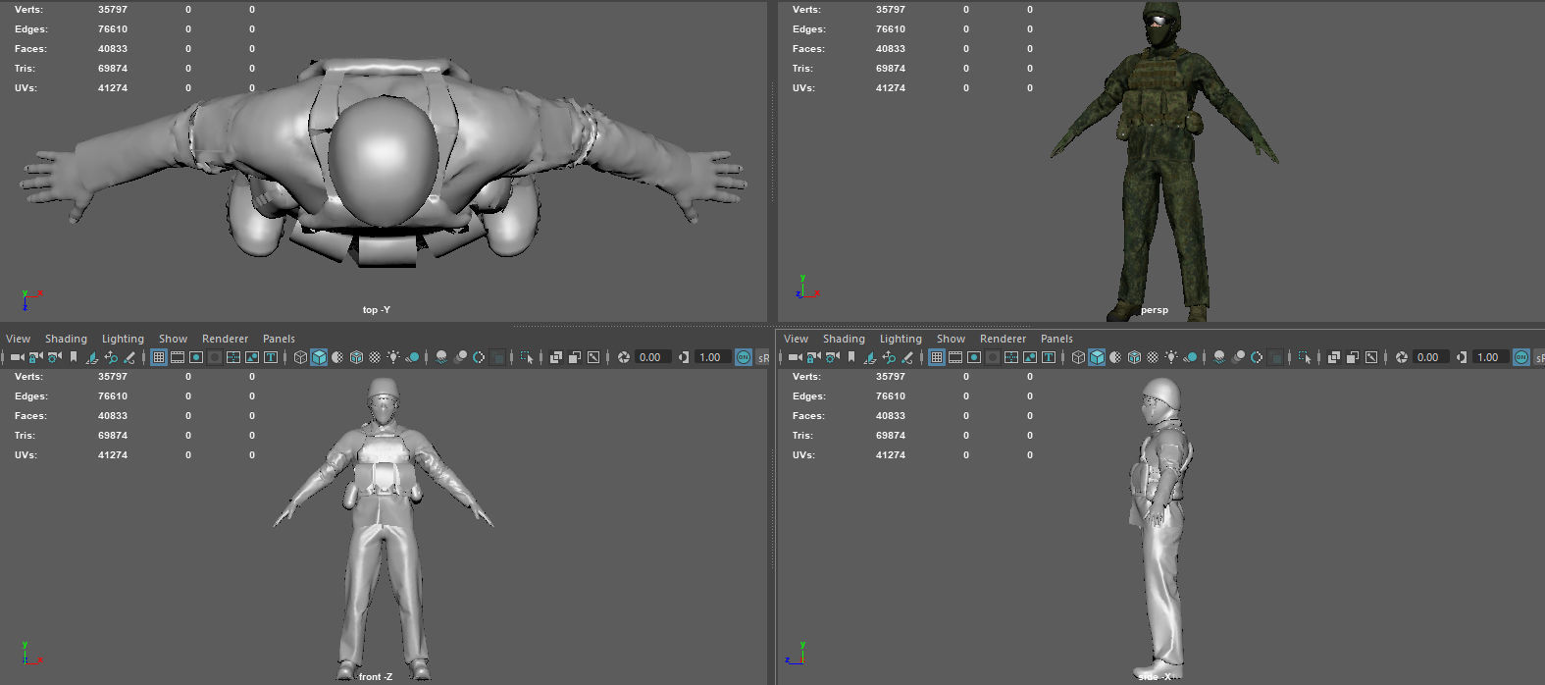
Task: Toggle grid display in side panel toolbar
Action: coord(937,357)
